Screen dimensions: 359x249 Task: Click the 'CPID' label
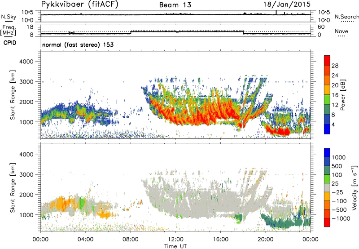click(x=10, y=43)
